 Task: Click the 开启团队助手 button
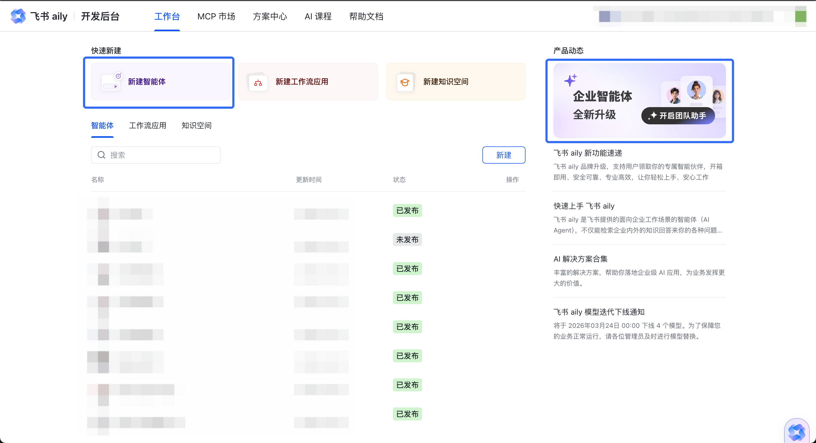[678, 116]
